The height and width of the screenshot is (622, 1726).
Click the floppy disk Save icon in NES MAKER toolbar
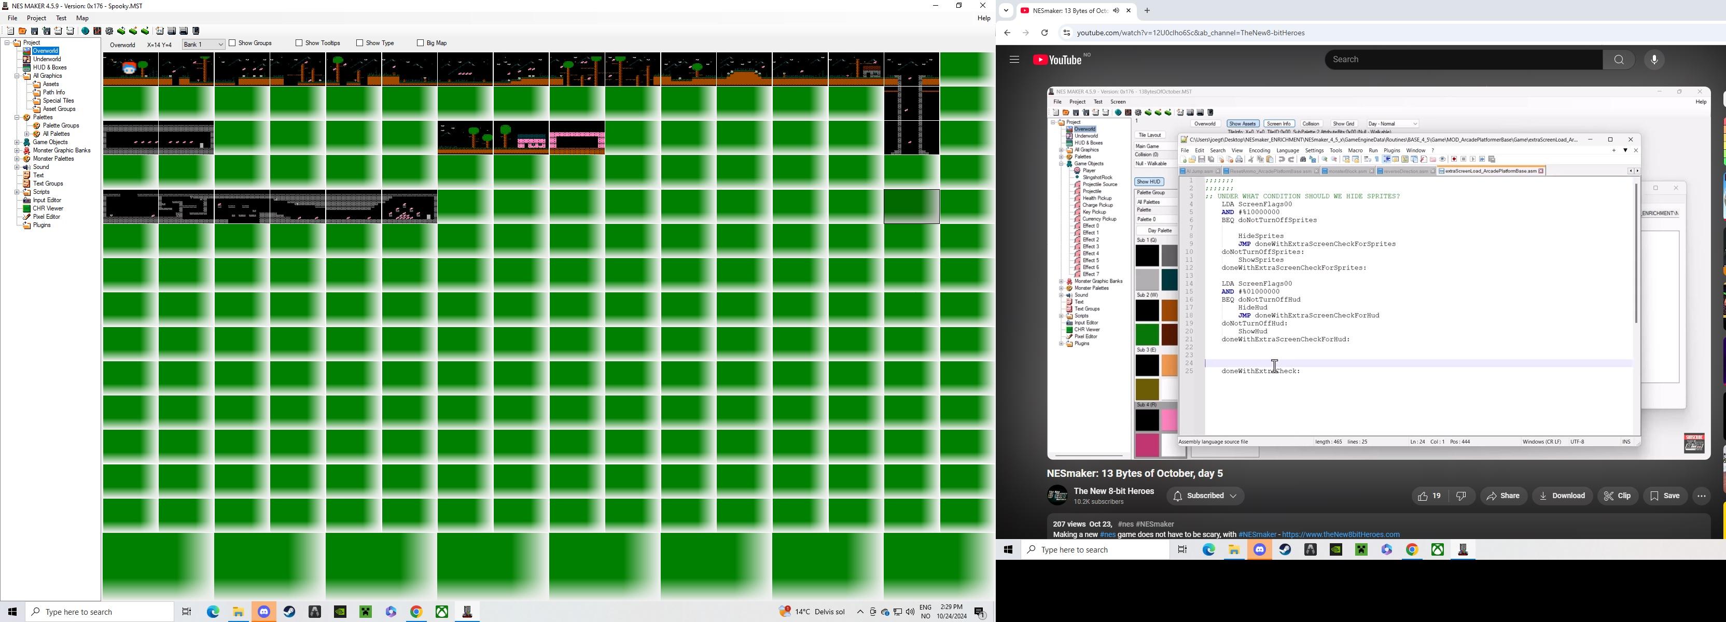34,31
